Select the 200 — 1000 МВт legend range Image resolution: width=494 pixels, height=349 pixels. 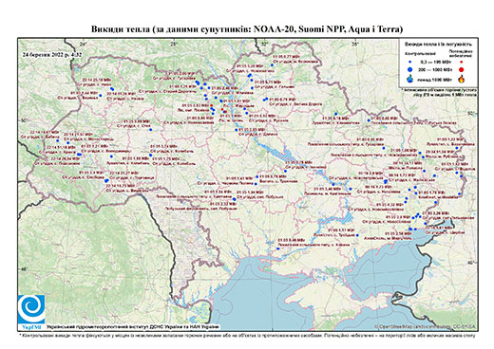[434, 69]
